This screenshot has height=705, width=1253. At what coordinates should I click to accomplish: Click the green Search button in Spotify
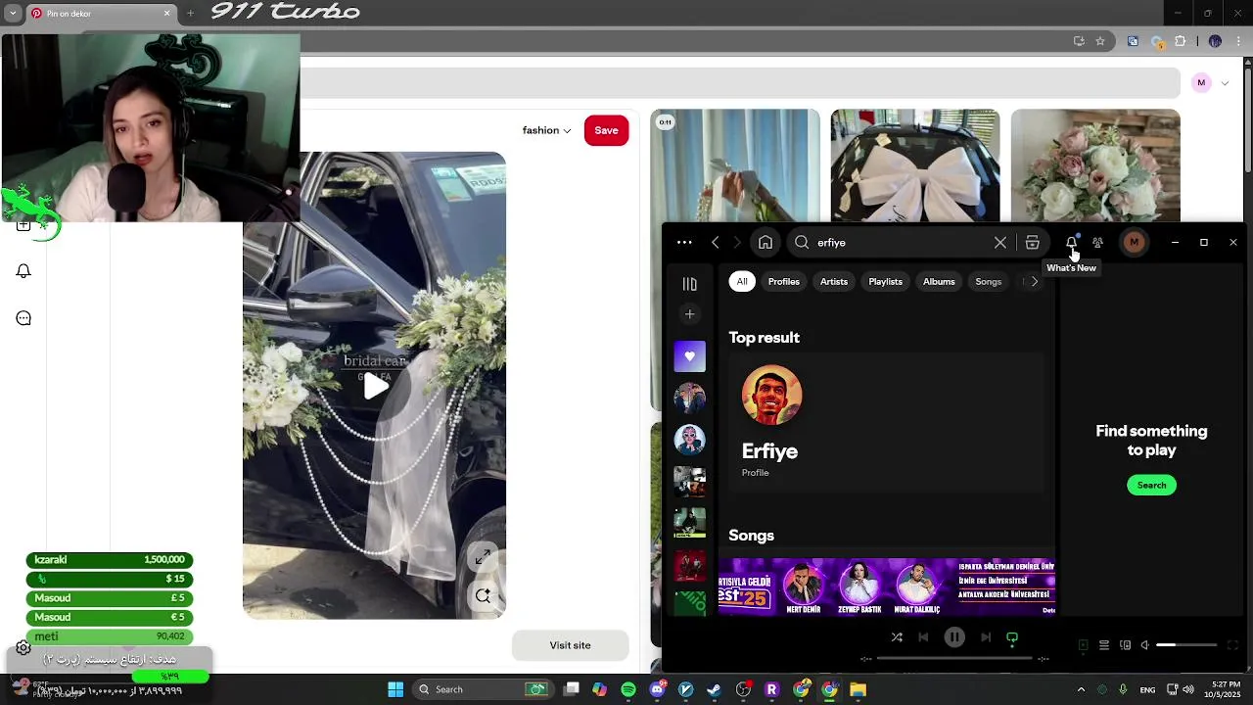[x=1152, y=486]
